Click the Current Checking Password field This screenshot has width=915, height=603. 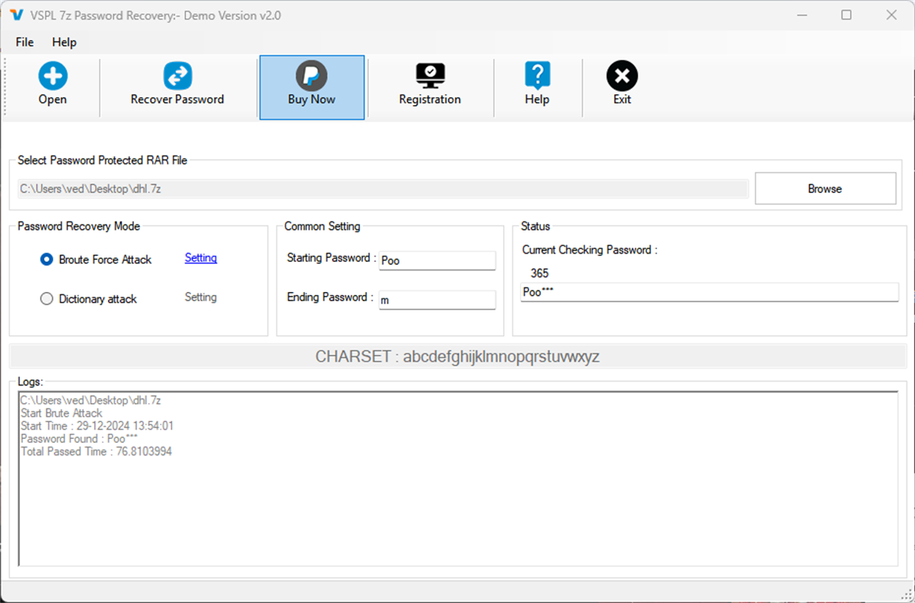[709, 292]
